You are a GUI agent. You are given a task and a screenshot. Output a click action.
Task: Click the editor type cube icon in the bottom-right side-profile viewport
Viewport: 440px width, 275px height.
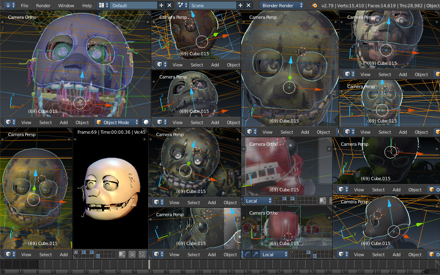tap(343, 254)
